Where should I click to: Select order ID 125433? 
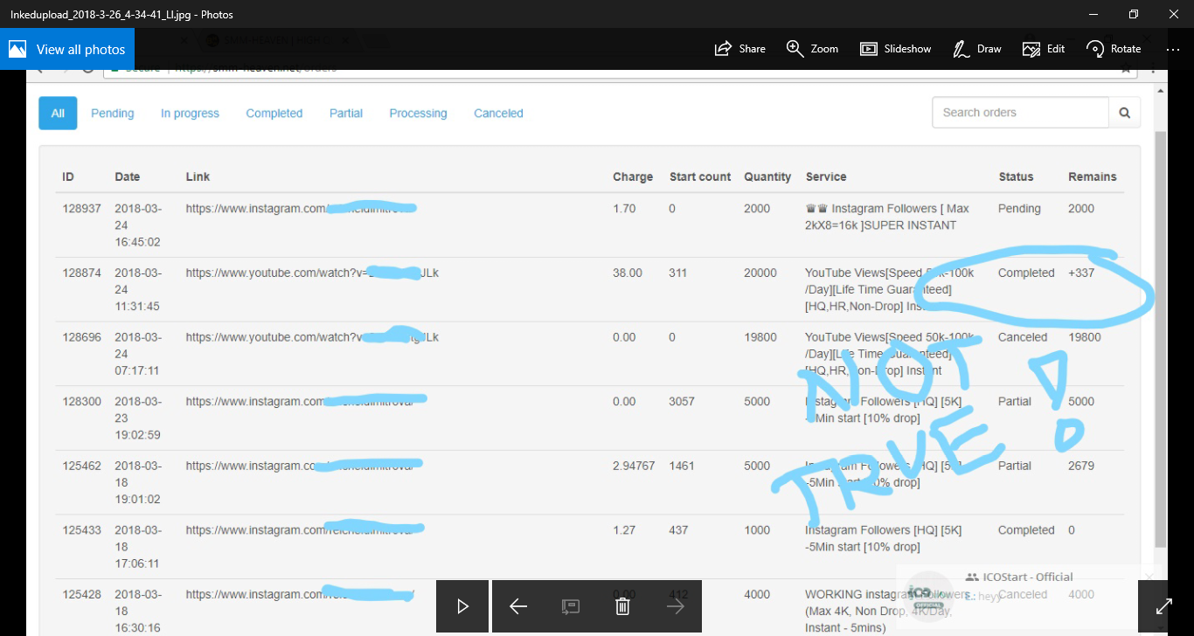[82, 530]
